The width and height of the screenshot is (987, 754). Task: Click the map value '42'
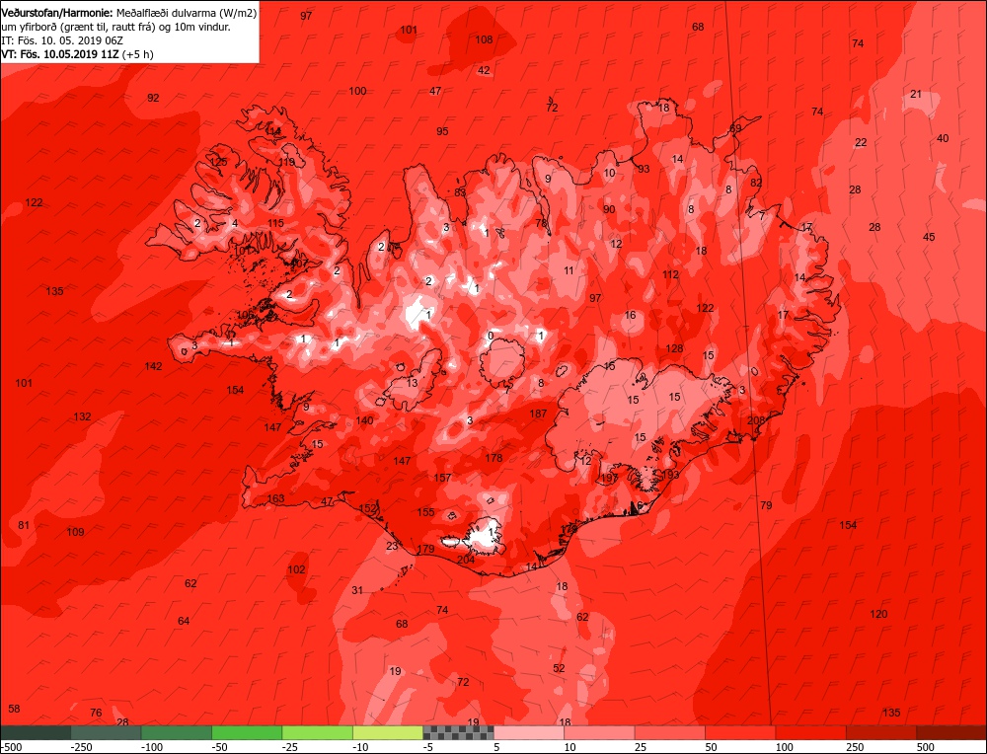[484, 70]
